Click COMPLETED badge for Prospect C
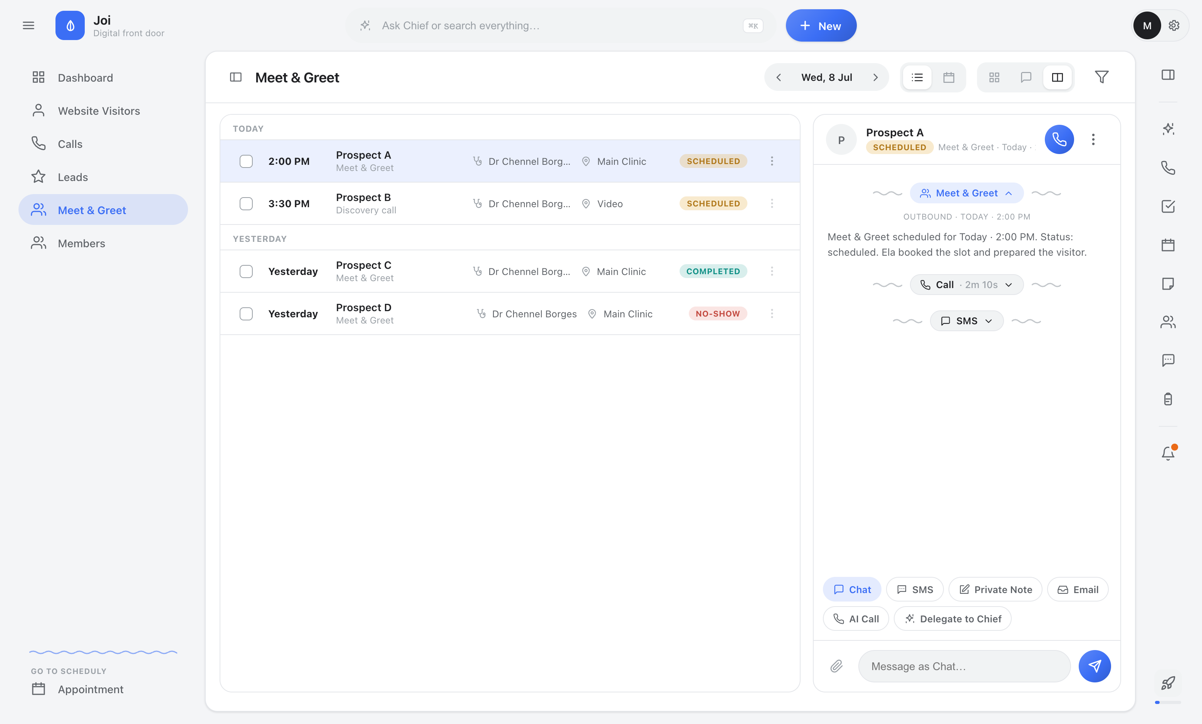 (713, 271)
